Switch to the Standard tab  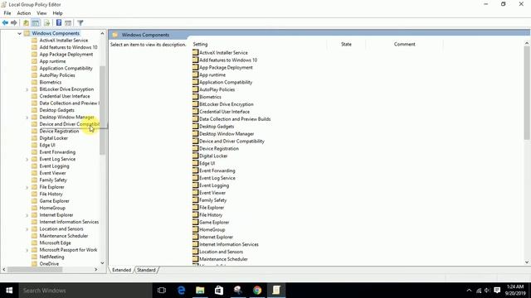click(146, 270)
